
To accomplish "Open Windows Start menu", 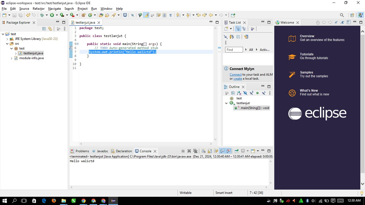I will (5, 201).
